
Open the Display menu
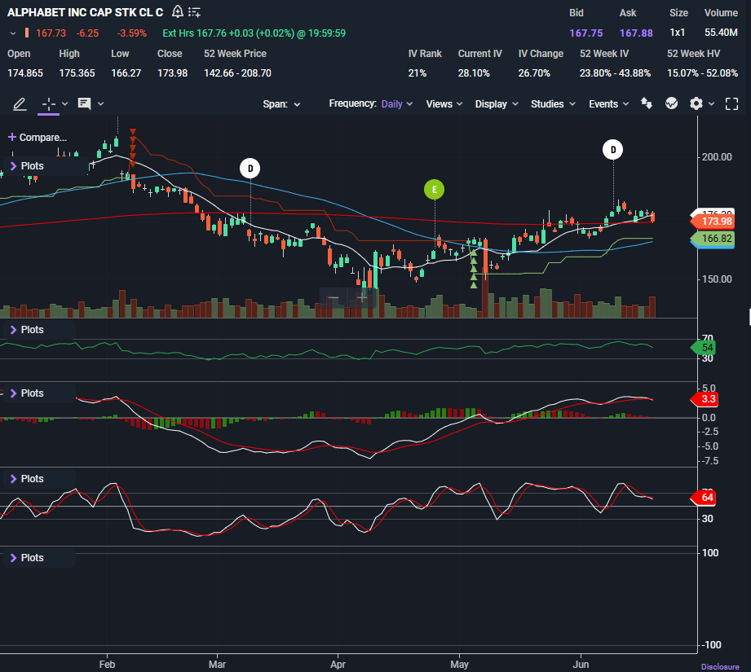pos(497,103)
